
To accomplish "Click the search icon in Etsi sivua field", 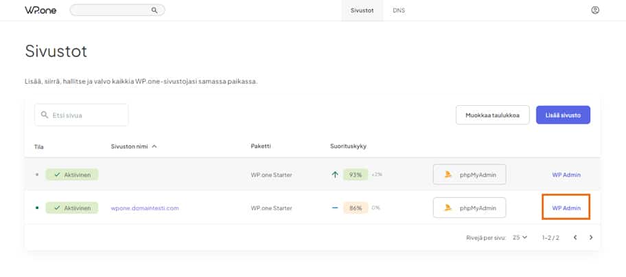I will 45,115.
